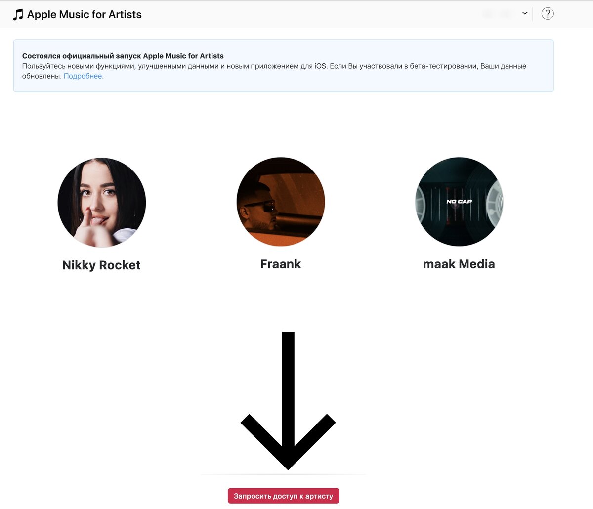Open the Подробнее link in the banner
Image resolution: width=593 pixels, height=509 pixels.
click(x=83, y=76)
